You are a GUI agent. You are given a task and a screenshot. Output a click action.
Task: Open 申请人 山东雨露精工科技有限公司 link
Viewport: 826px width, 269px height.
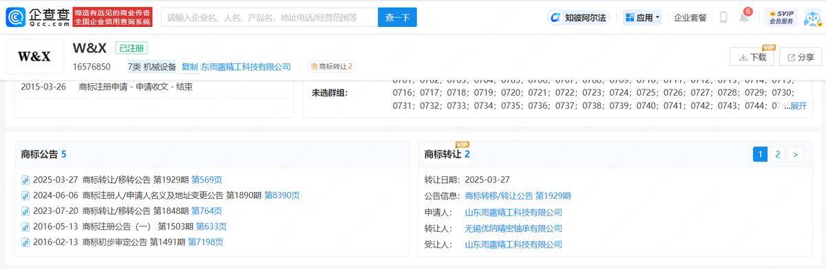tap(513, 213)
